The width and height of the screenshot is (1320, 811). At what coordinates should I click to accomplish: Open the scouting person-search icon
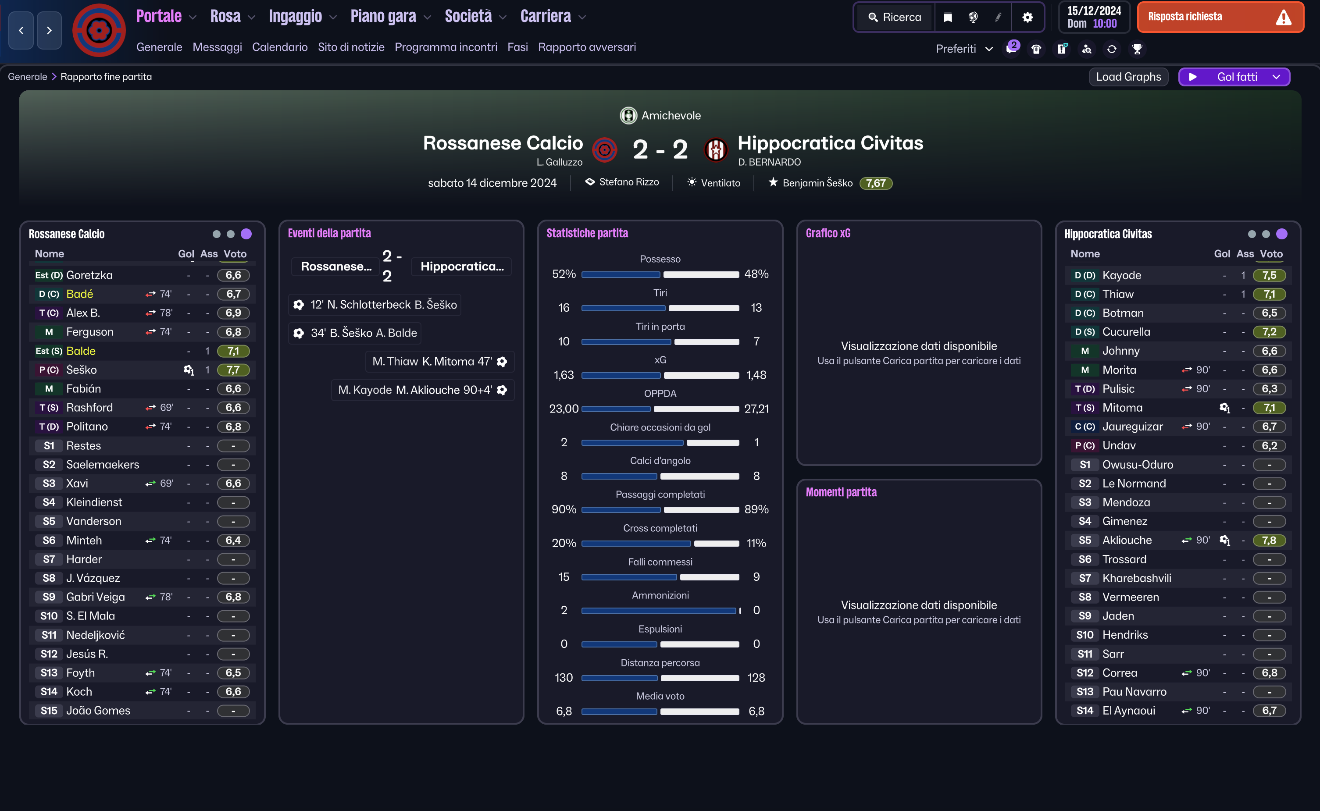point(1087,49)
